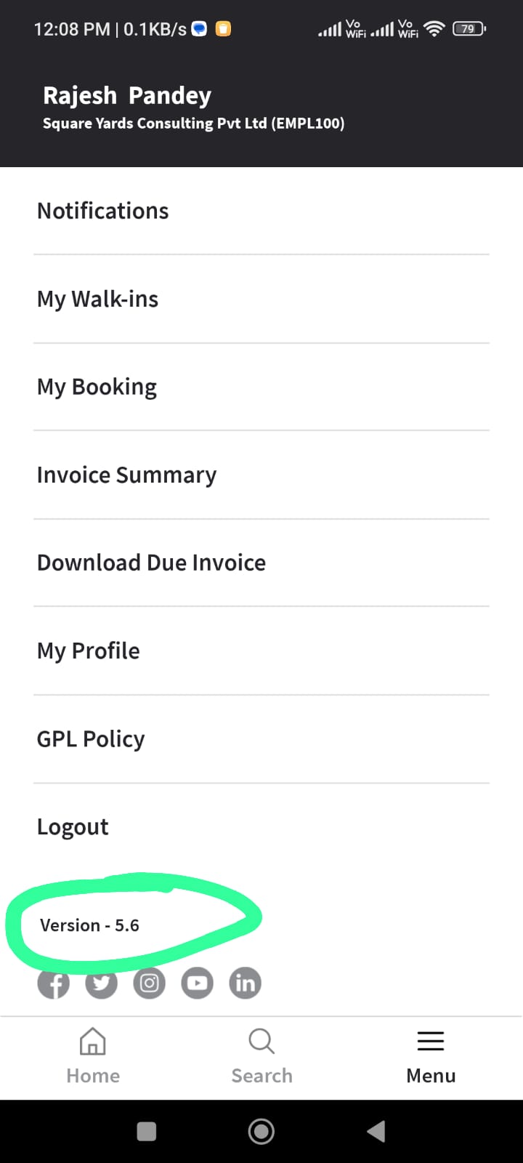
Task: Tap the hamburger Menu icon
Action: (x=431, y=1042)
